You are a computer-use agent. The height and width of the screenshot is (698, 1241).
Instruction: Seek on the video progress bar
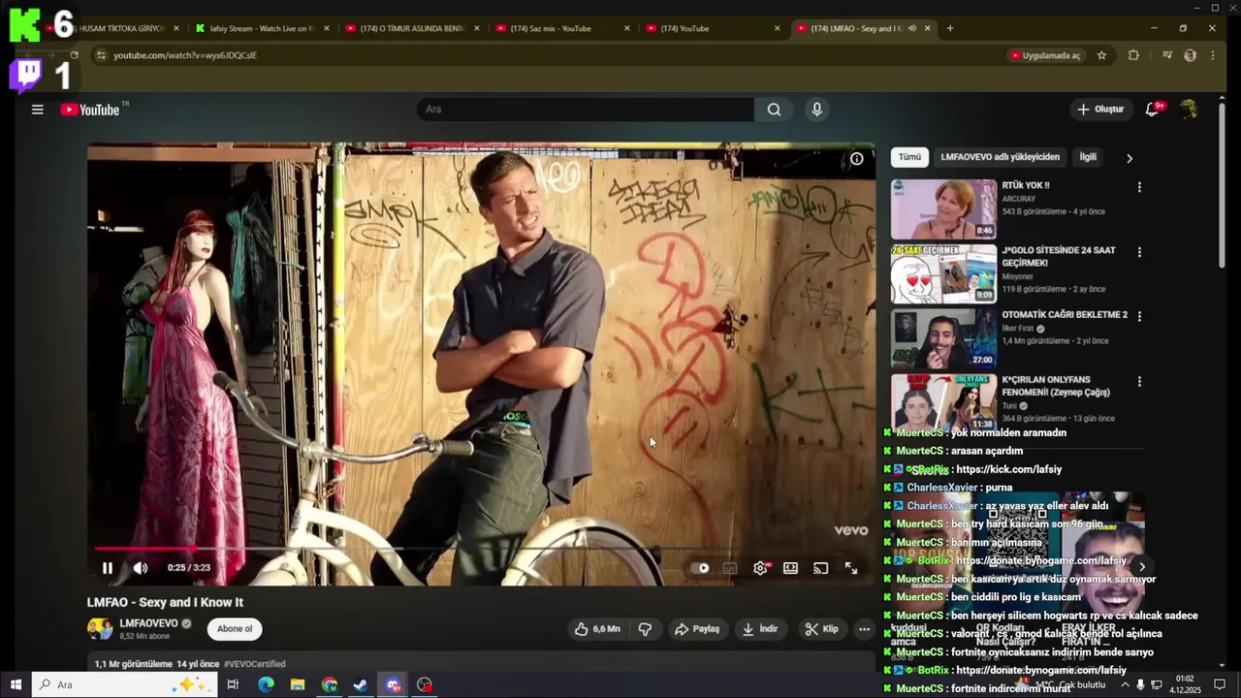(481, 549)
